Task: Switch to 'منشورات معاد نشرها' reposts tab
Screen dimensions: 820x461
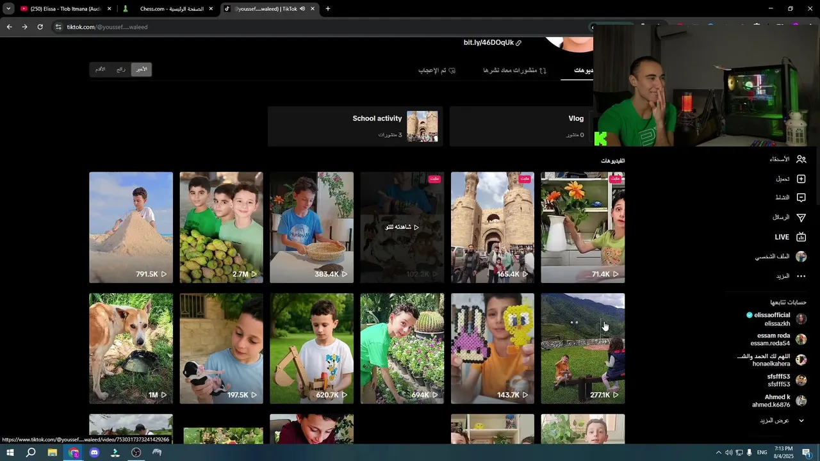Action: click(514, 70)
